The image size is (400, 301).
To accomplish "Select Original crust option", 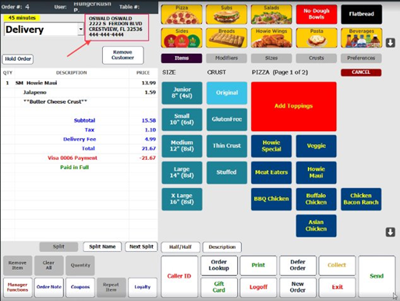I will tap(227, 93).
